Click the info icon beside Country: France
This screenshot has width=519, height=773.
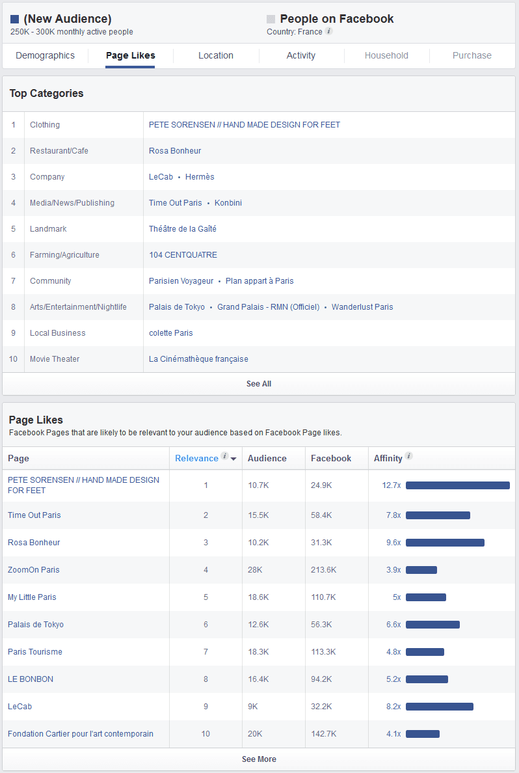pyautogui.click(x=328, y=31)
